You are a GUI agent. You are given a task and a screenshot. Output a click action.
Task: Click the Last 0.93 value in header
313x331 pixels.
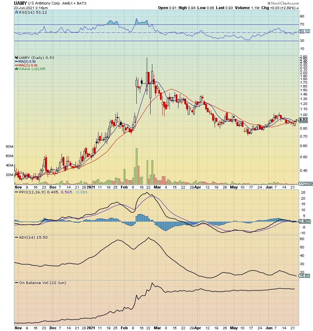pos(224,8)
